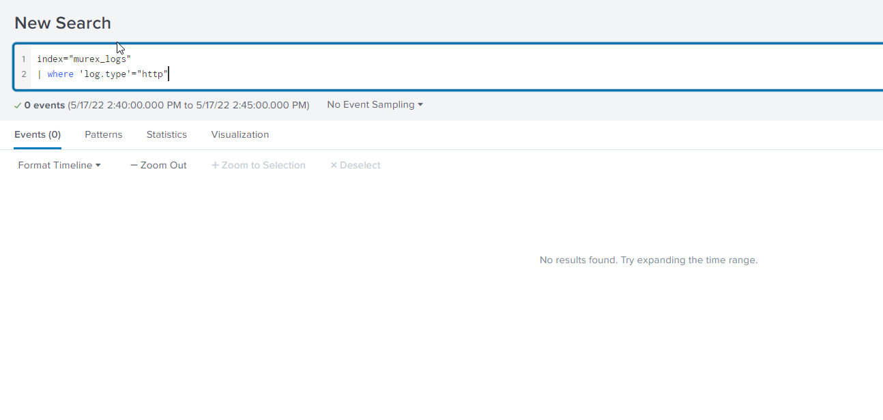Expand the Format Timeline menu
The width and height of the screenshot is (883, 420).
(x=59, y=166)
